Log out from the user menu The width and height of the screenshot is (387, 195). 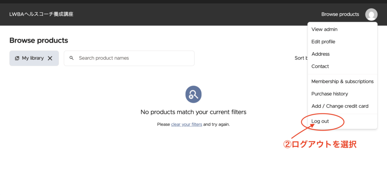coord(320,121)
